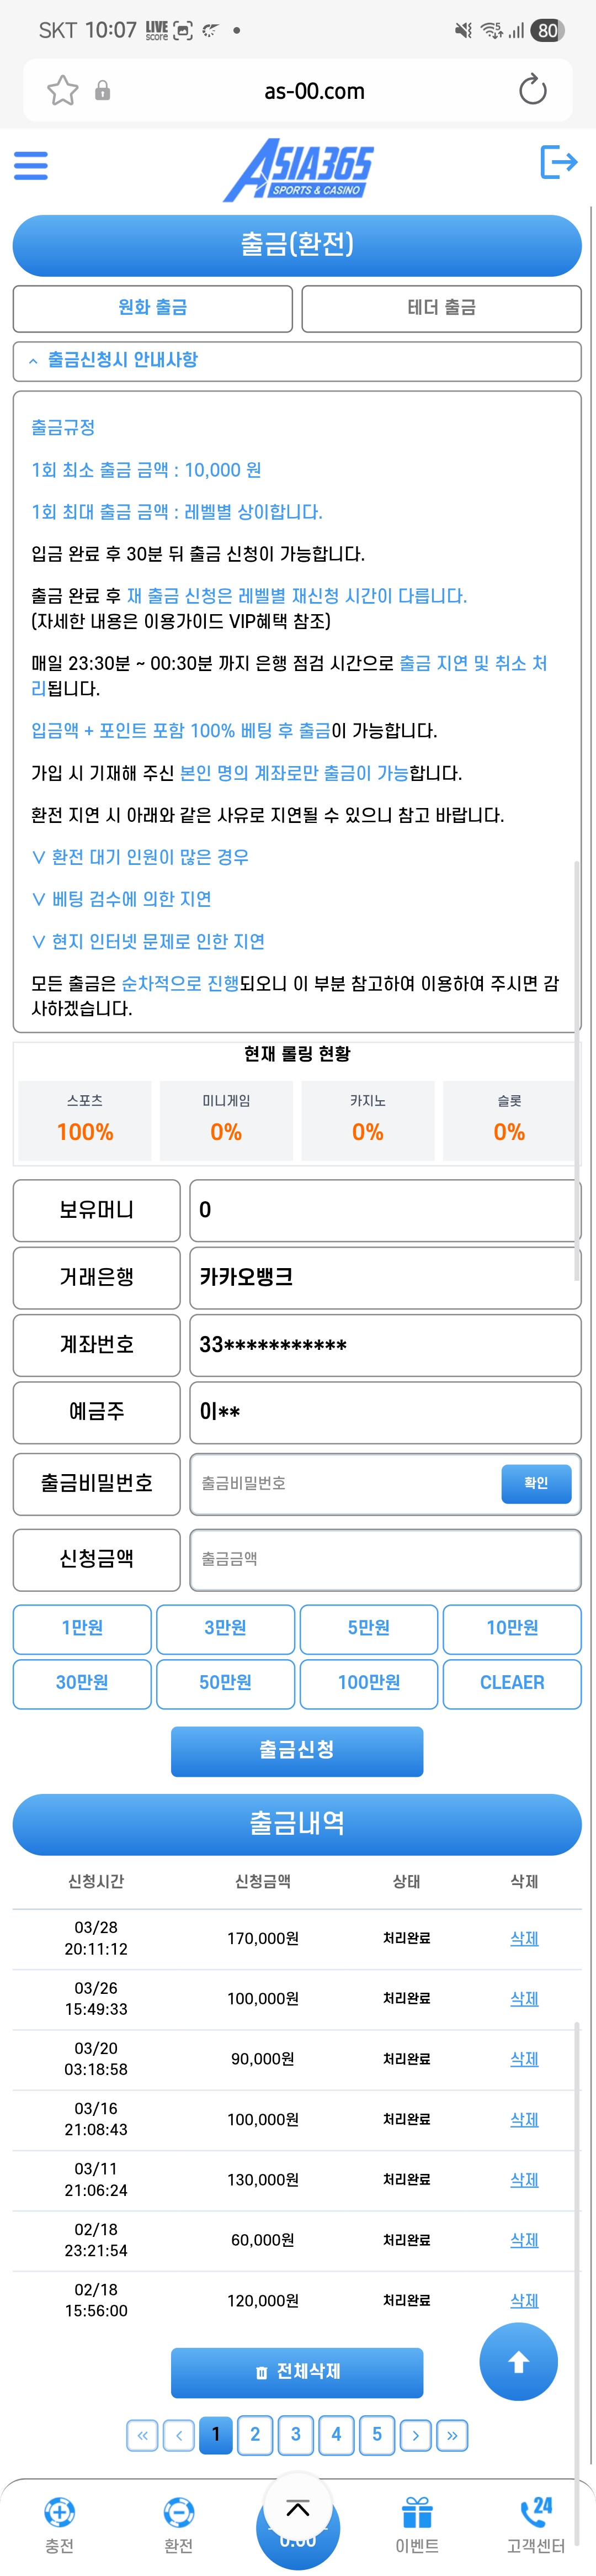Click the scroll-to-top arrow button

click(x=518, y=2362)
